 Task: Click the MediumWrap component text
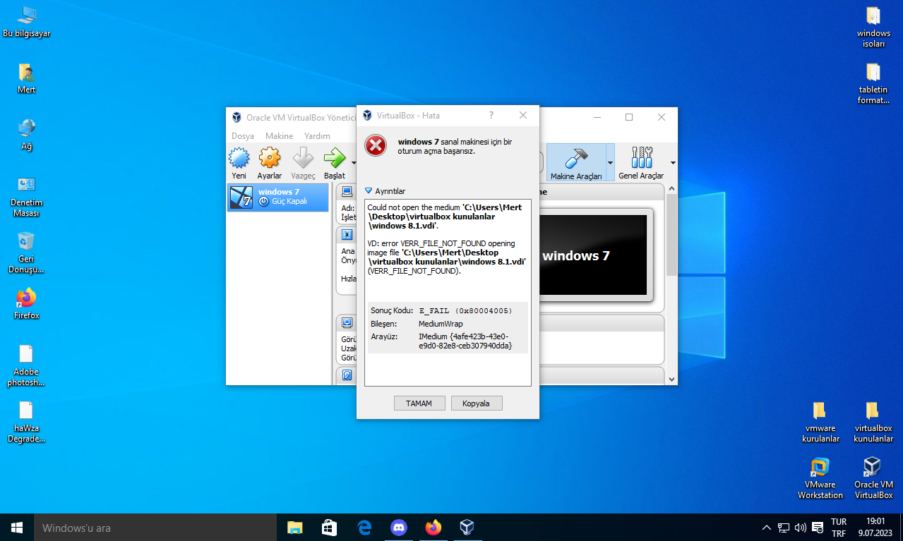click(x=441, y=324)
